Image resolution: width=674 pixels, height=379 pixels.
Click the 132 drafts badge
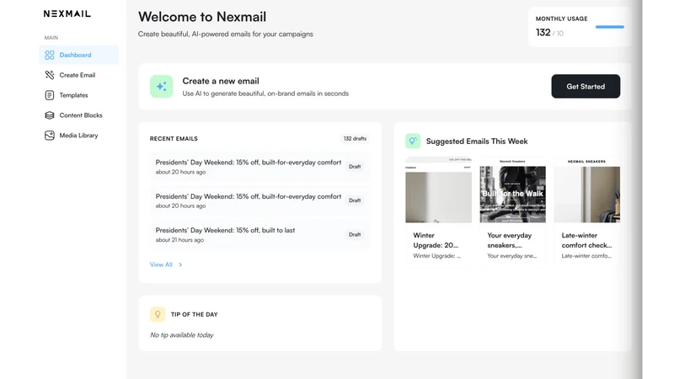pyautogui.click(x=355, y=139)
